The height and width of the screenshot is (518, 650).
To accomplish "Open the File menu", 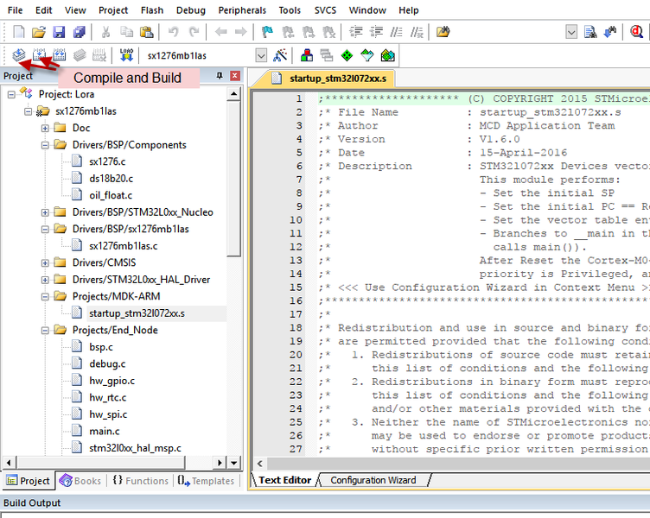I will click(x=15, y=10).
